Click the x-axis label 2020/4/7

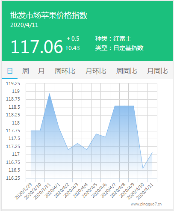tap(109, 190)
